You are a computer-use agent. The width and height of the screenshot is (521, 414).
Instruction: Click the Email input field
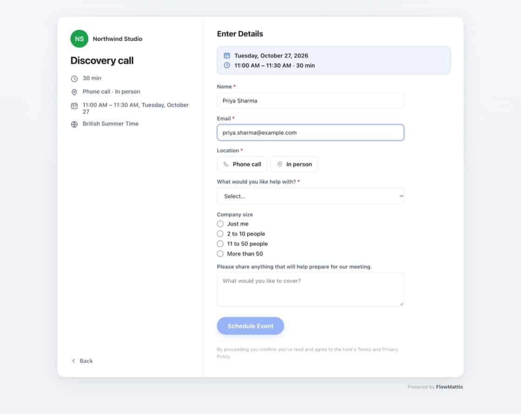(x=310, y=133)
